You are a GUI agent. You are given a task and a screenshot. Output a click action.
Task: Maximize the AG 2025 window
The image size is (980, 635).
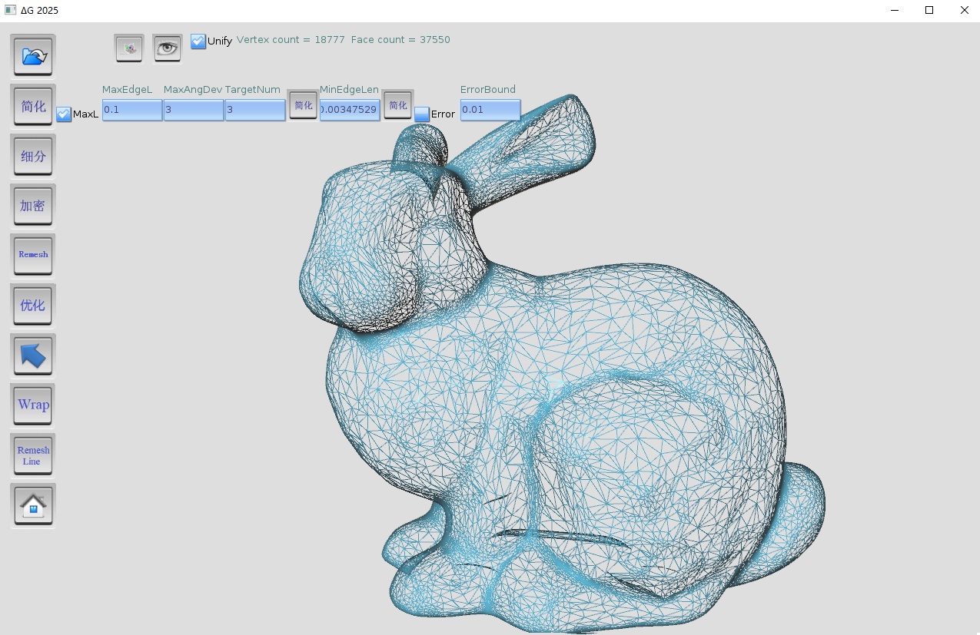point(929,11)
